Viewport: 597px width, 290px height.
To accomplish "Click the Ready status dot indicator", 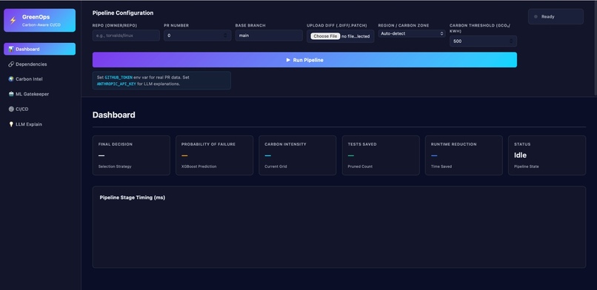I will click(536, 17).
